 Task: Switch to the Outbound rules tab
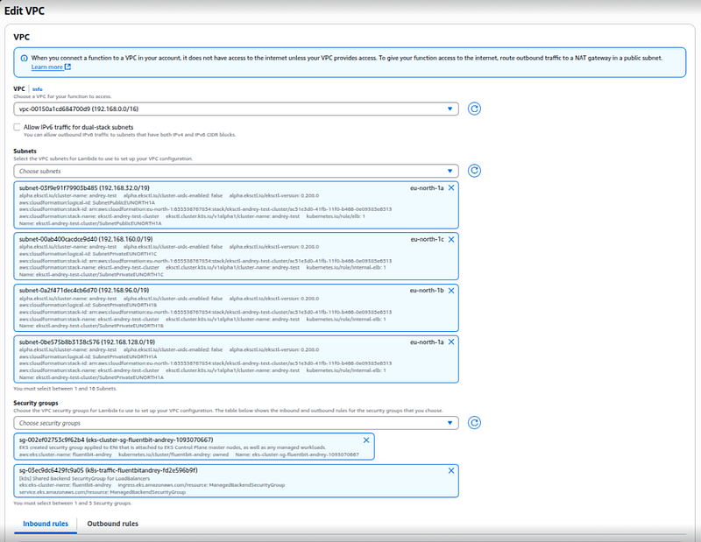click(113, 524)
